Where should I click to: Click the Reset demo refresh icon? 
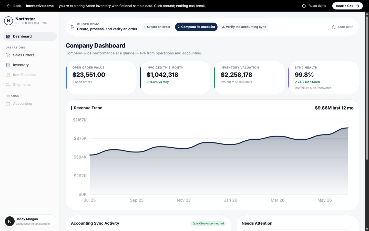[304, 6]
